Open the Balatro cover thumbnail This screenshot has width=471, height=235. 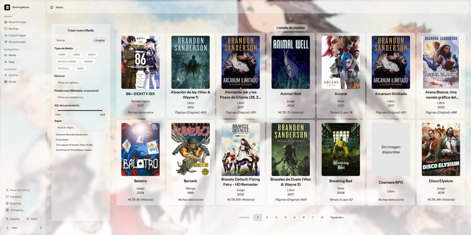[141, 150]
